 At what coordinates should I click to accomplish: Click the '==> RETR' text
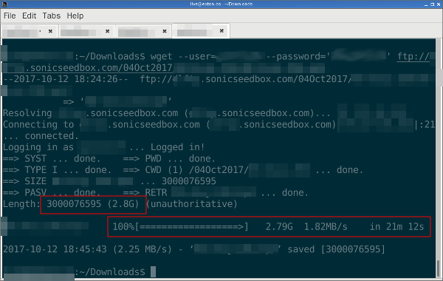tap(145, 192)
